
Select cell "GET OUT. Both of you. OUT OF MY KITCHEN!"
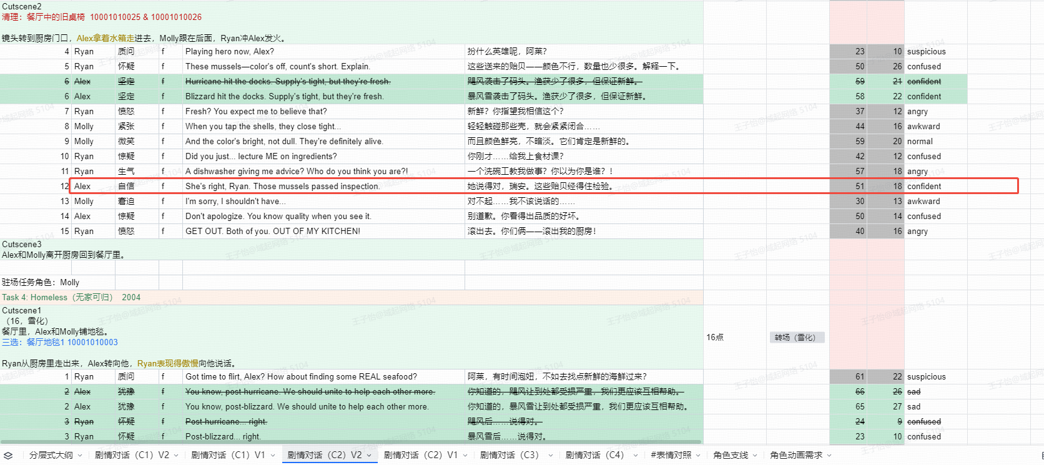[272, 232]
